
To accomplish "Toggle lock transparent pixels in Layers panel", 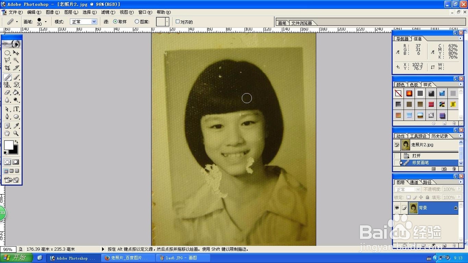I will coord(409,197).
